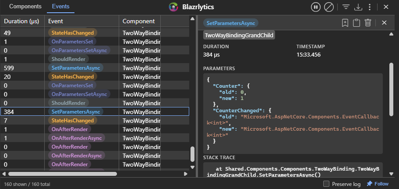
Task: Click the horizontal scrollbar left arrow
Action: tap(4, 174)
